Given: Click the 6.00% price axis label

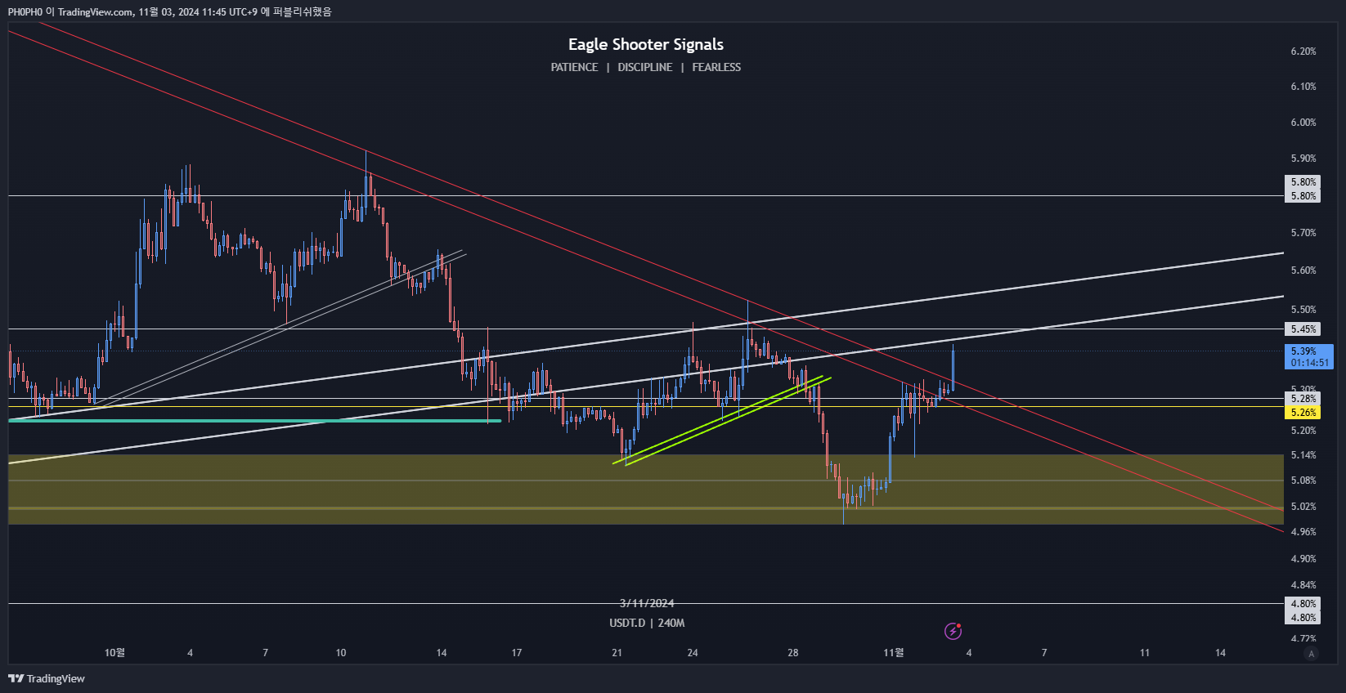Looking at the screenshot, I should click(1303, 123).
